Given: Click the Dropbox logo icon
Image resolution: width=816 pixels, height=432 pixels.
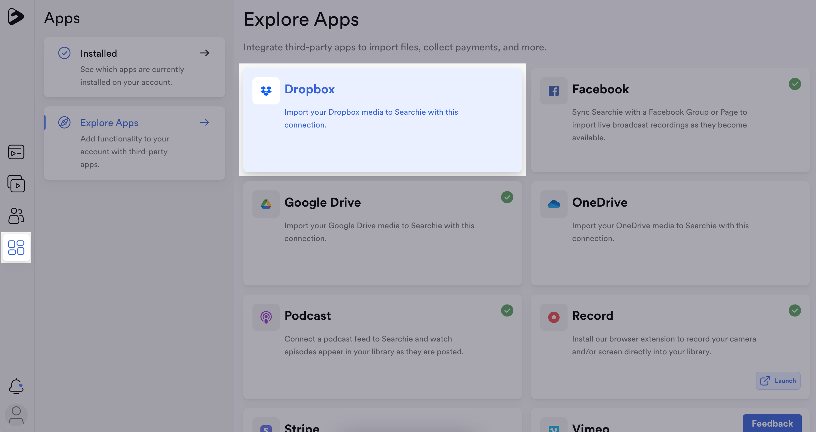Looking at the screenshot, I should point(266,91).
